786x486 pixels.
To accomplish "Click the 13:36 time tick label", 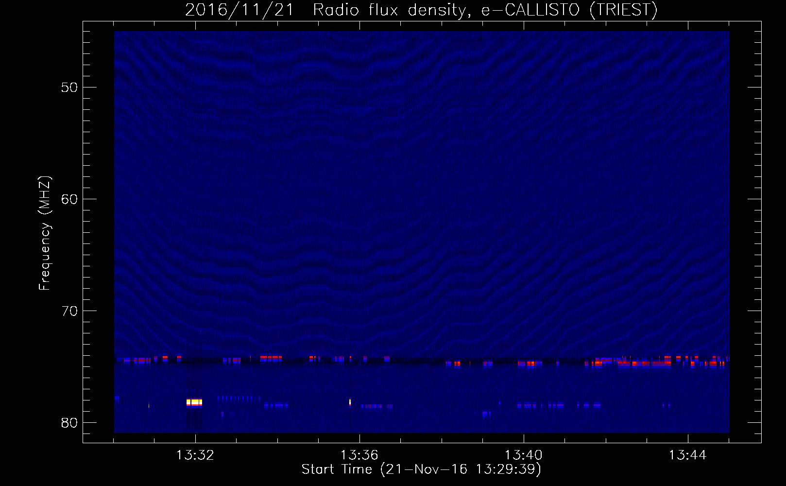I will point(359,455).
